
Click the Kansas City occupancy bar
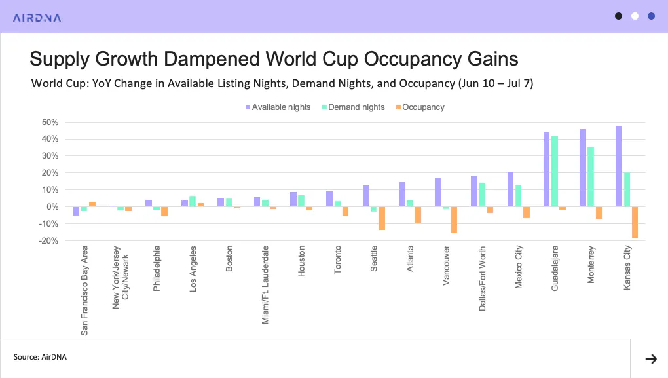(635, 223)
